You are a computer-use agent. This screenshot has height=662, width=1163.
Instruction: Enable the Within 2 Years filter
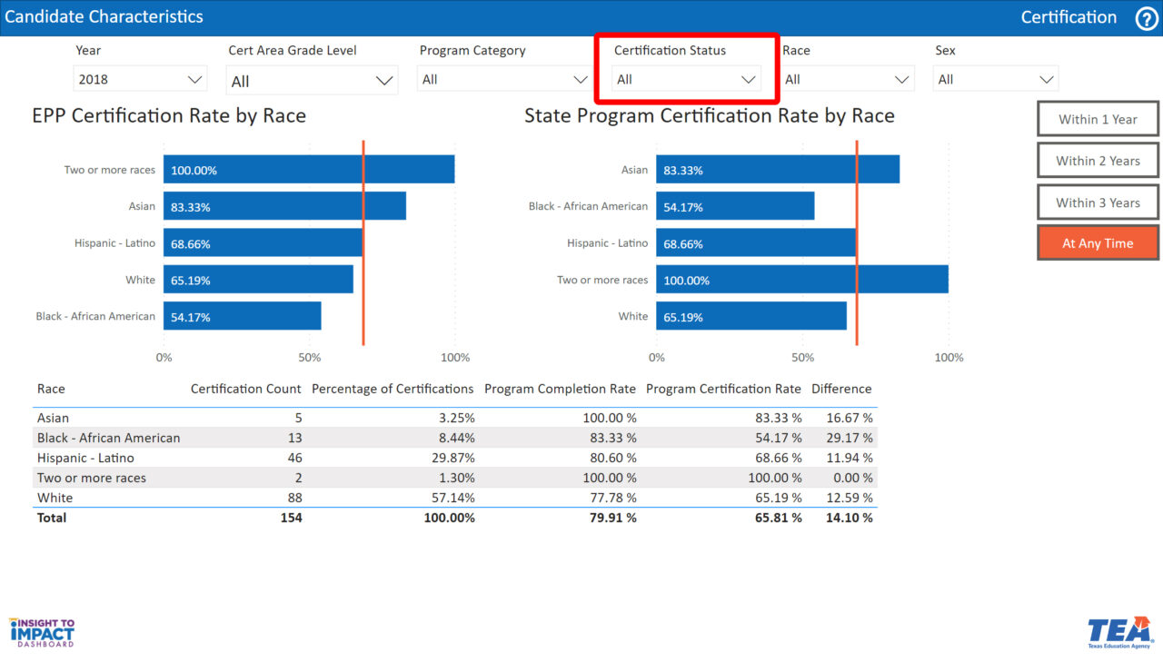coord(1098,160)
